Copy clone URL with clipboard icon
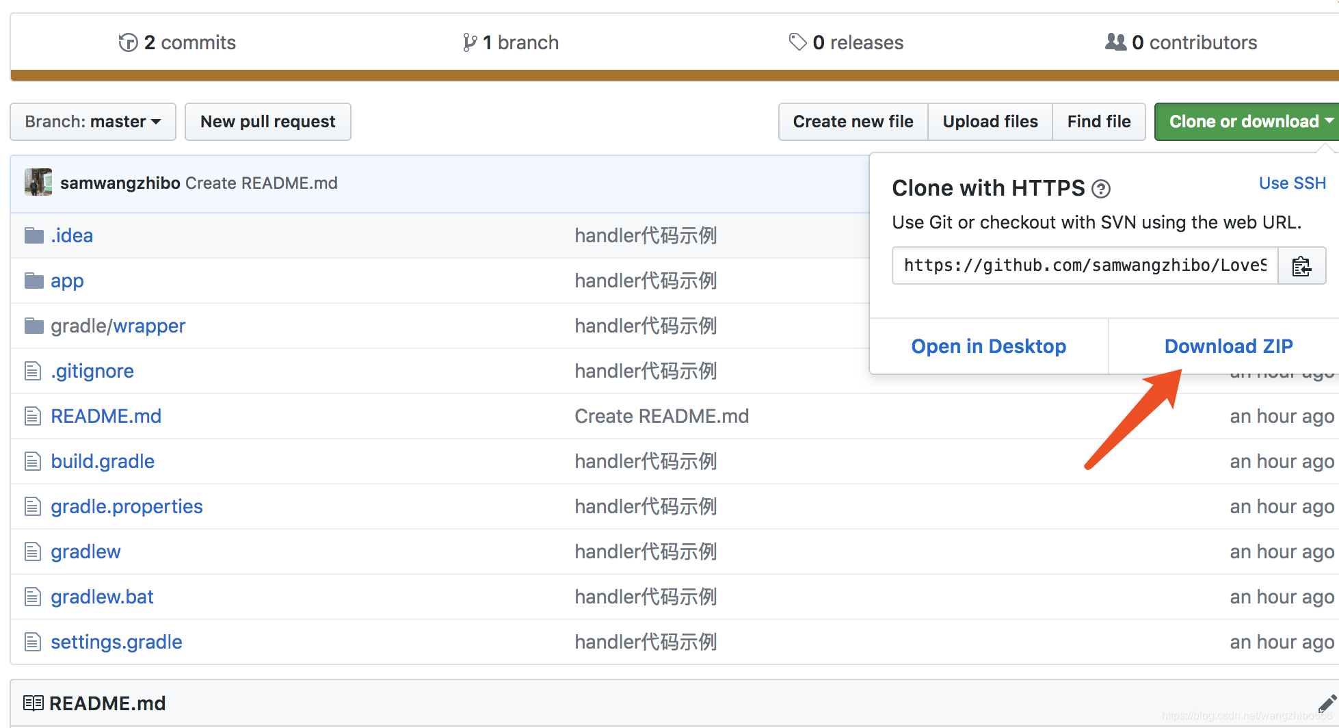The width and height of the screenshot is (1339, 728). [x=1301, y=265]
